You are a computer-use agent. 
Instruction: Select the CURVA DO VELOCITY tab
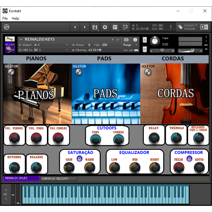(59, 179)
